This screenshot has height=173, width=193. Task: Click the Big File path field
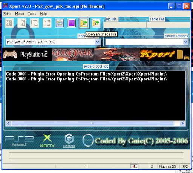click(125, 25)
